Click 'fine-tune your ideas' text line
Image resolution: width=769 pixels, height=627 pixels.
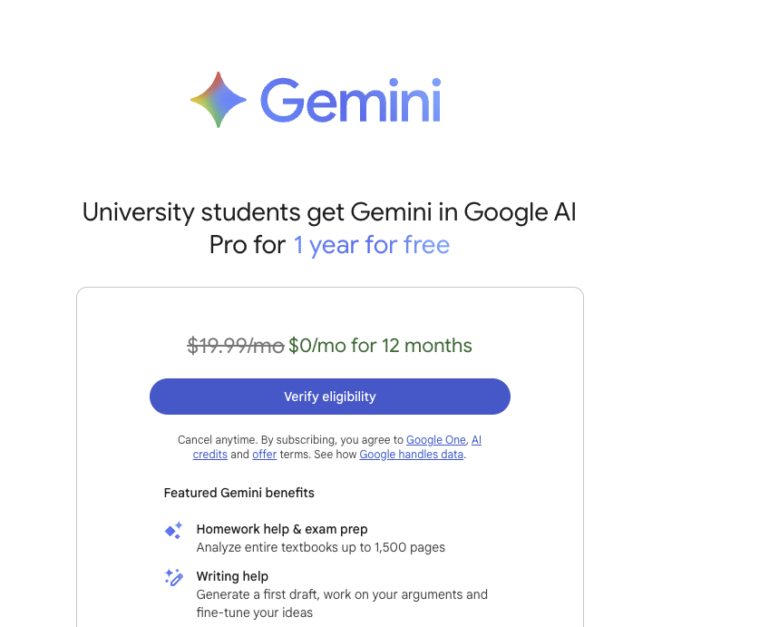pyautogui.click(x=255, y=612)
